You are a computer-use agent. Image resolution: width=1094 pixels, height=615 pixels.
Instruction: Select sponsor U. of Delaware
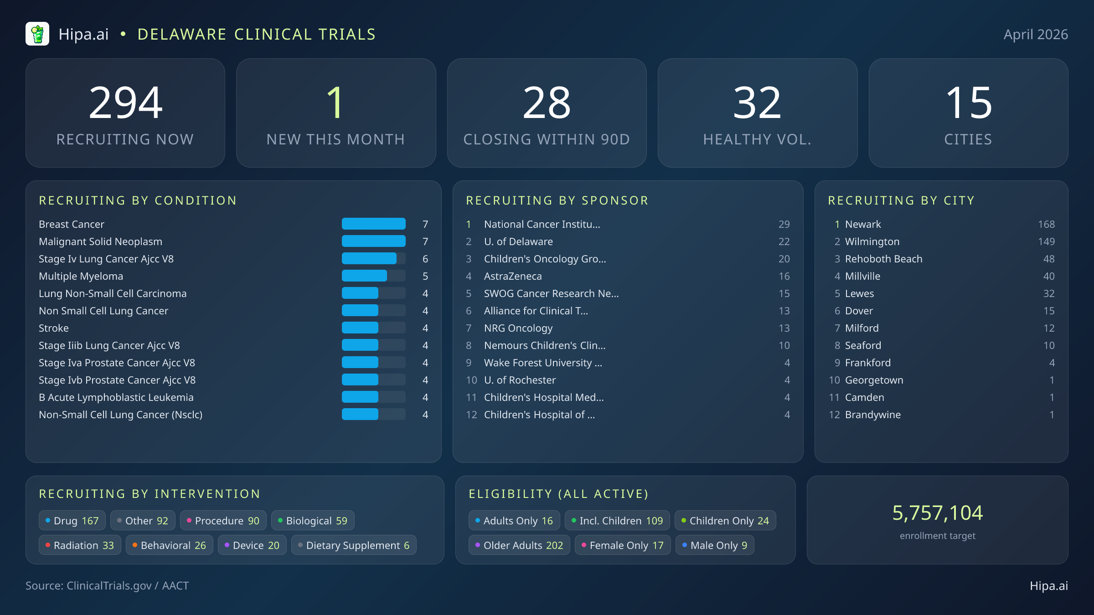tap(628, 241)
